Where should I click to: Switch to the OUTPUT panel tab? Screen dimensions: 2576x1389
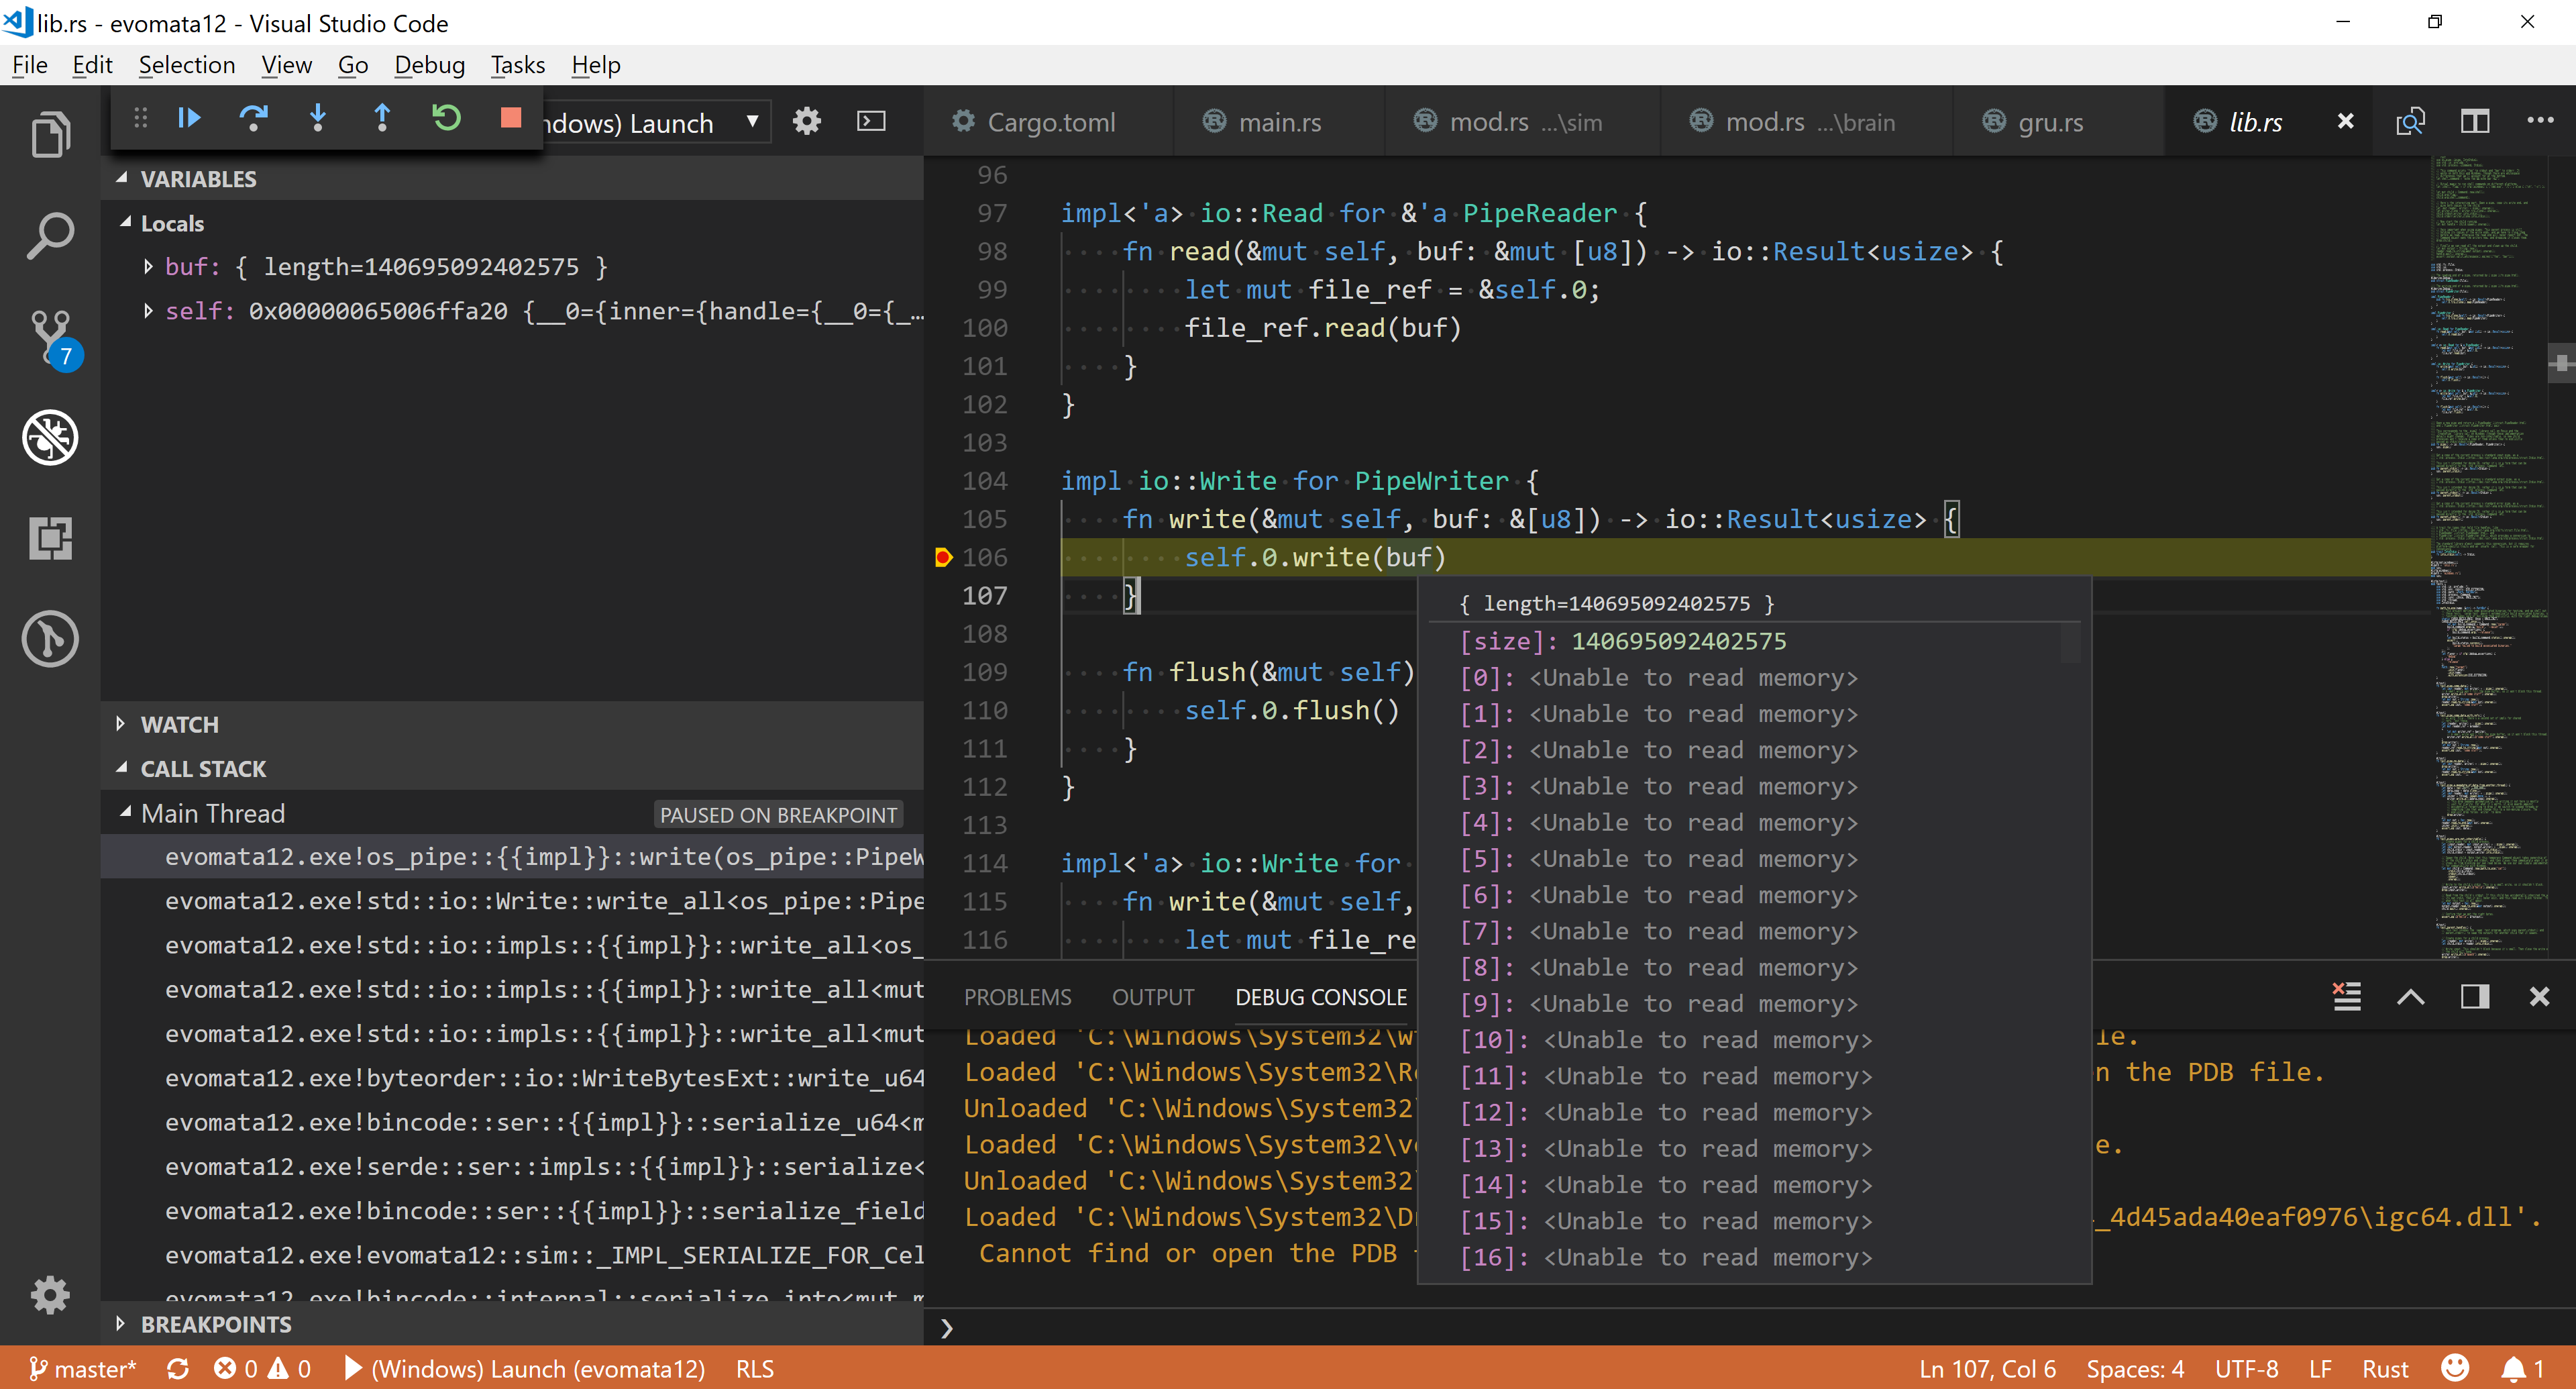point(1153,997)
